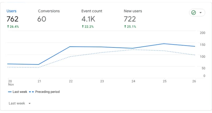Open the dropdown arrow beside the checkmark
This screenshot has width=212, height=113.
tap(200, 13)
